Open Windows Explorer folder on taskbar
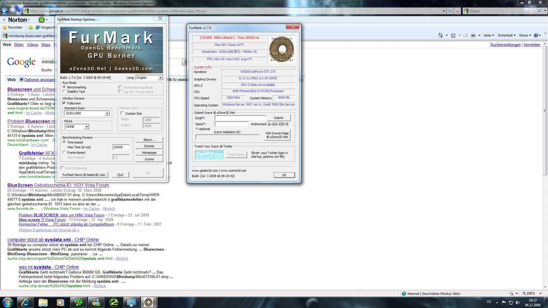The width and height of the screenshot is (548, 308). 43,302
